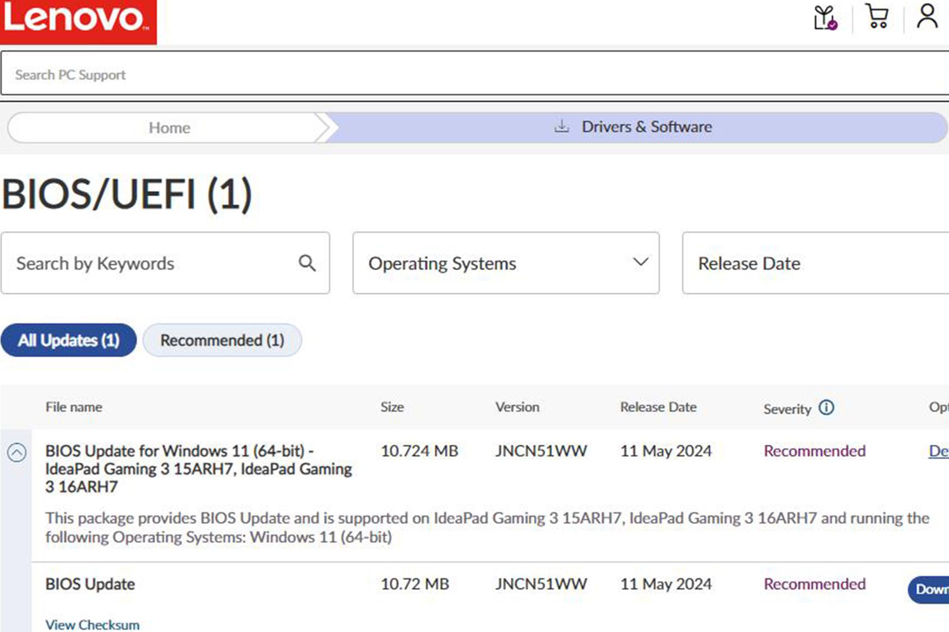Image resolution: width=949 pixels, height=632 pixels.
Task: Open the Release Date filter dropdown
Action: [815, 263]
